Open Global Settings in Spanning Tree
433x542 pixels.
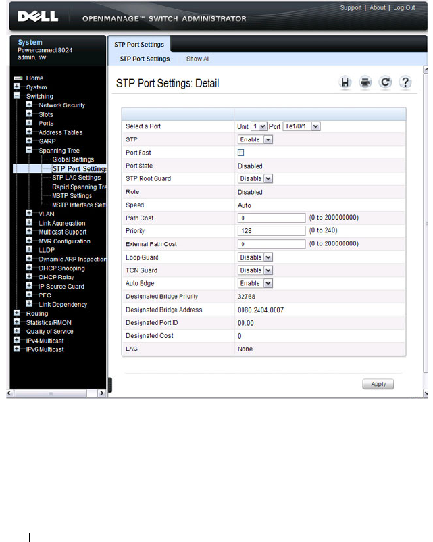click(x=73, y=159)
